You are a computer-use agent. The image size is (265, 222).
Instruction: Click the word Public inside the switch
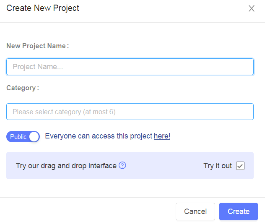[x=18, y=137]
